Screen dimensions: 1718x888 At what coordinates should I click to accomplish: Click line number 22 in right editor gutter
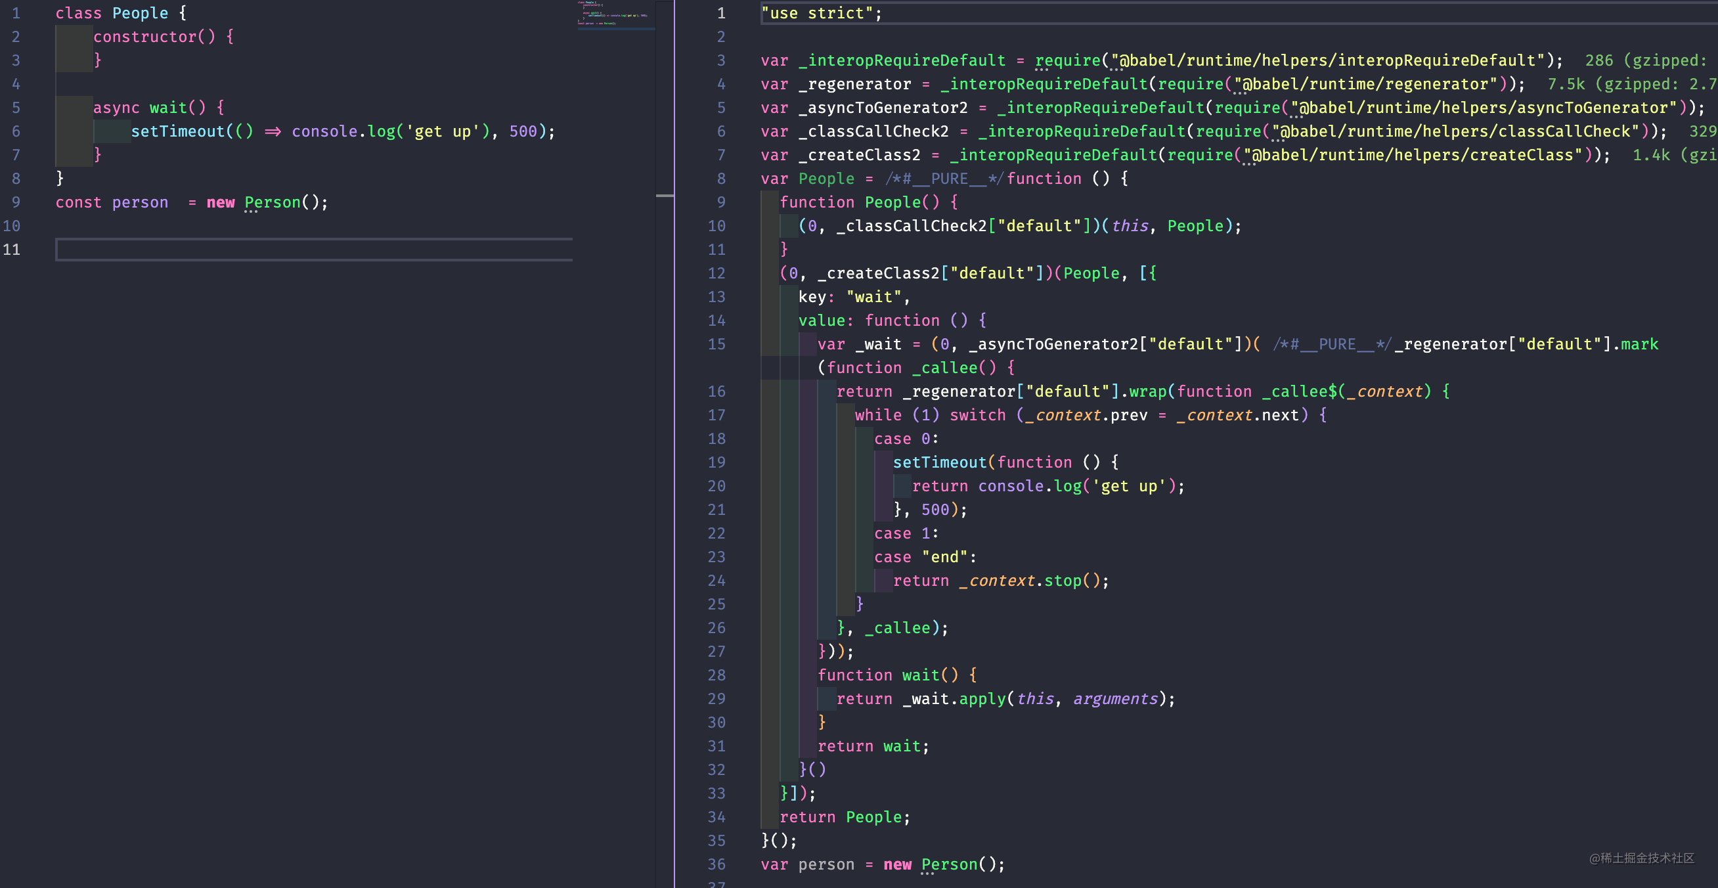coord(717,534)
